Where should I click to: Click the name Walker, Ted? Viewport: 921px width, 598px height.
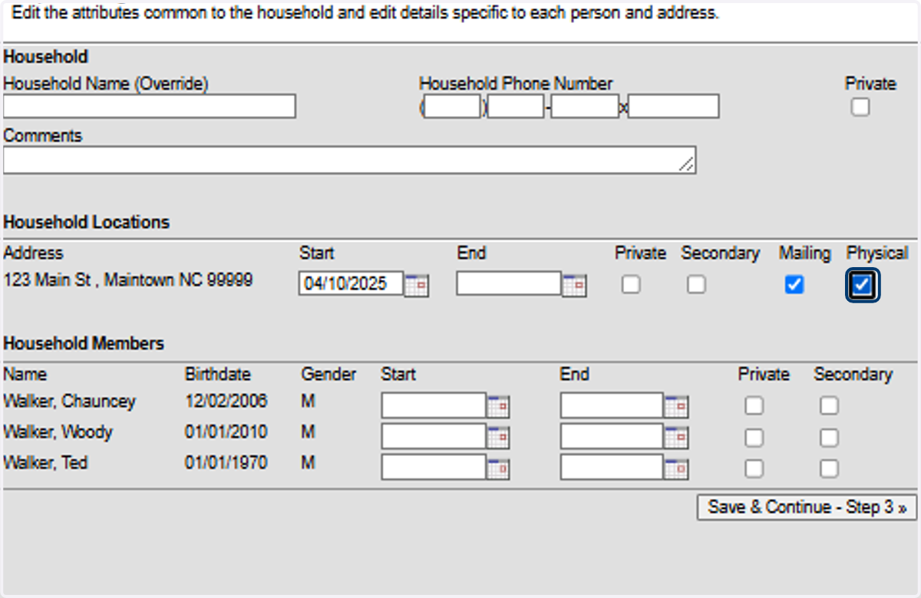tap(45, 463)
